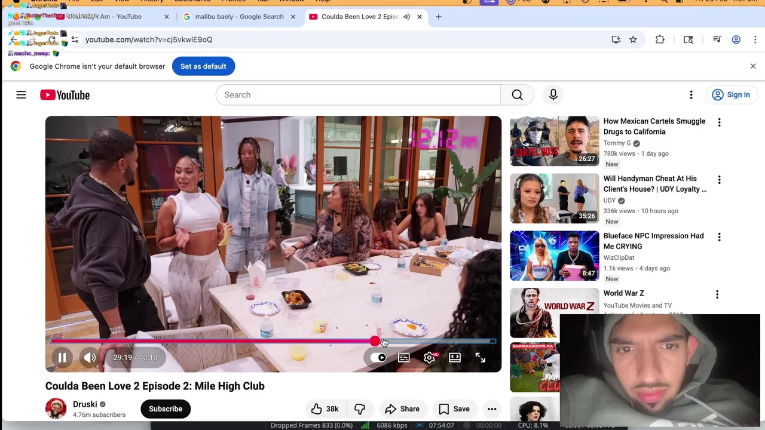Open Will Handyman Cheat video thumbnail
The height and width of the screenshot is (430, 765).
554,198
